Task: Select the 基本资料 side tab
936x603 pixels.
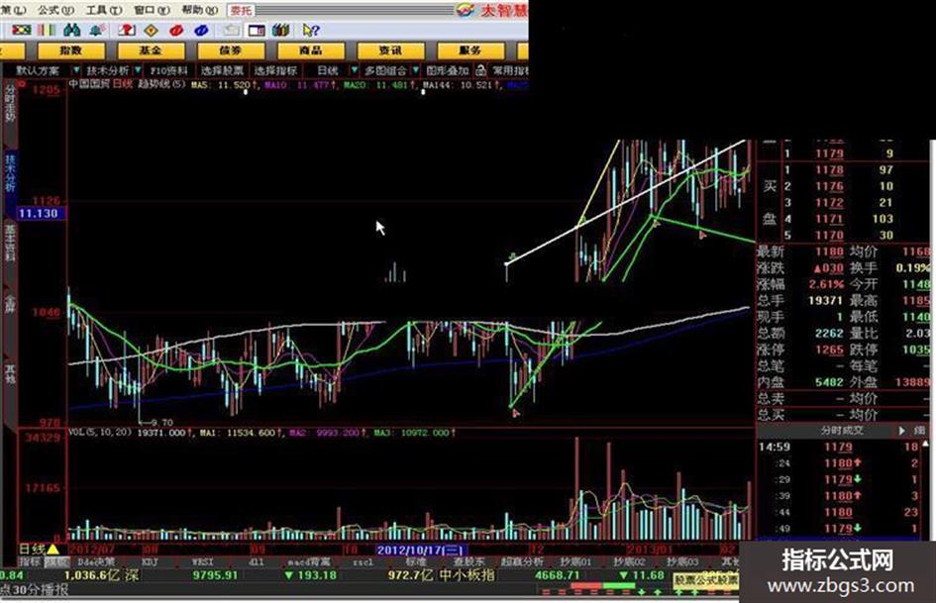Action: pos(10,242)
